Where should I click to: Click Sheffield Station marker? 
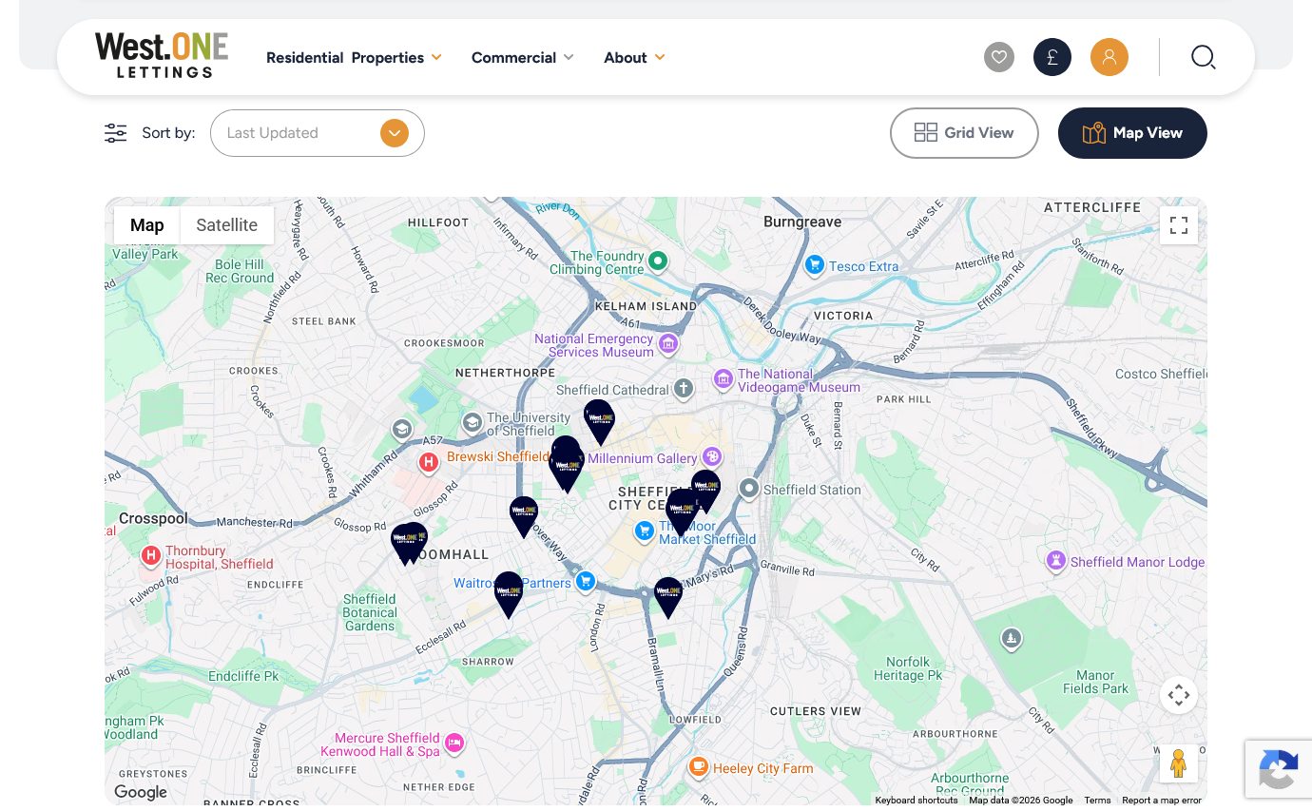[x=749, y=489]
